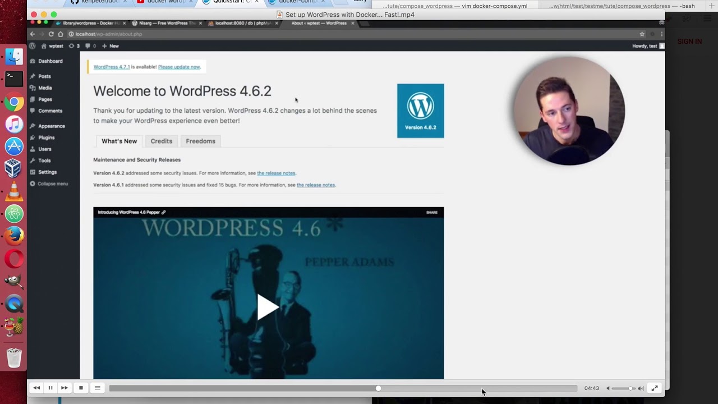The height and width of the screenshot is (404, 718).
Task: Open the New content menu
Action: (111, 45)
